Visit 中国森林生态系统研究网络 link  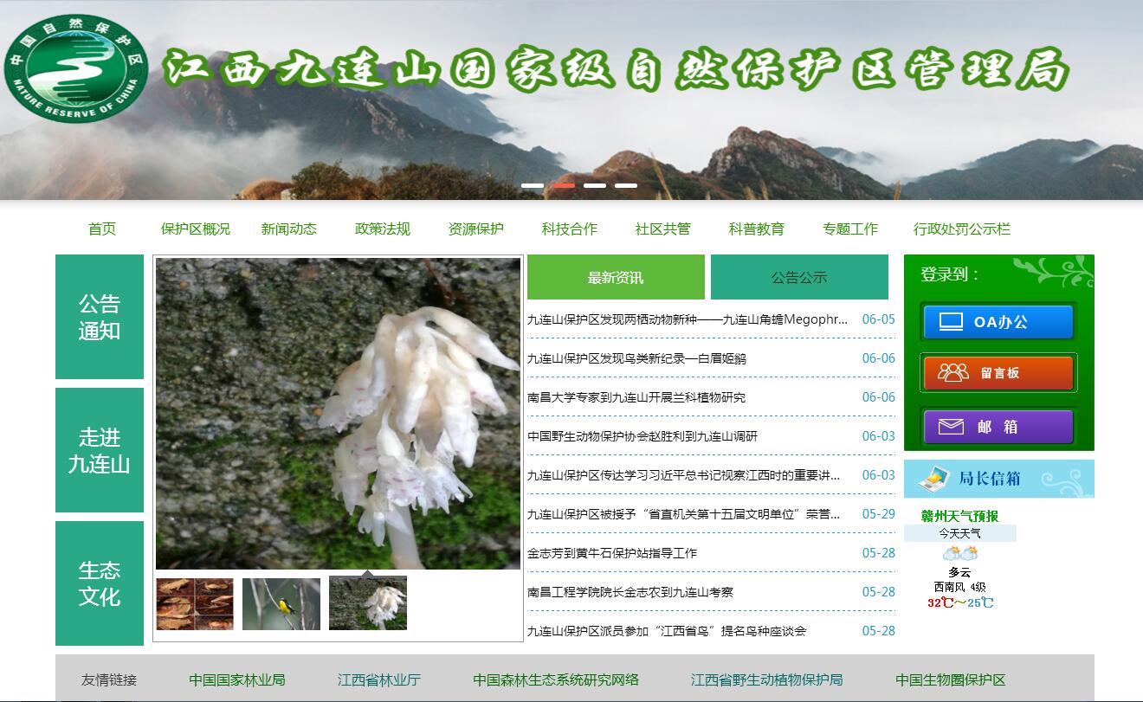pos(556,680)
